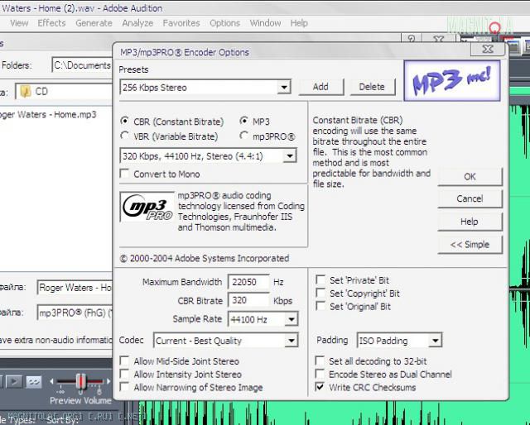This screenshot has width=530, height=425.
Task: Open the ISO Padding dropdown
Action: [x=435, y=341]
